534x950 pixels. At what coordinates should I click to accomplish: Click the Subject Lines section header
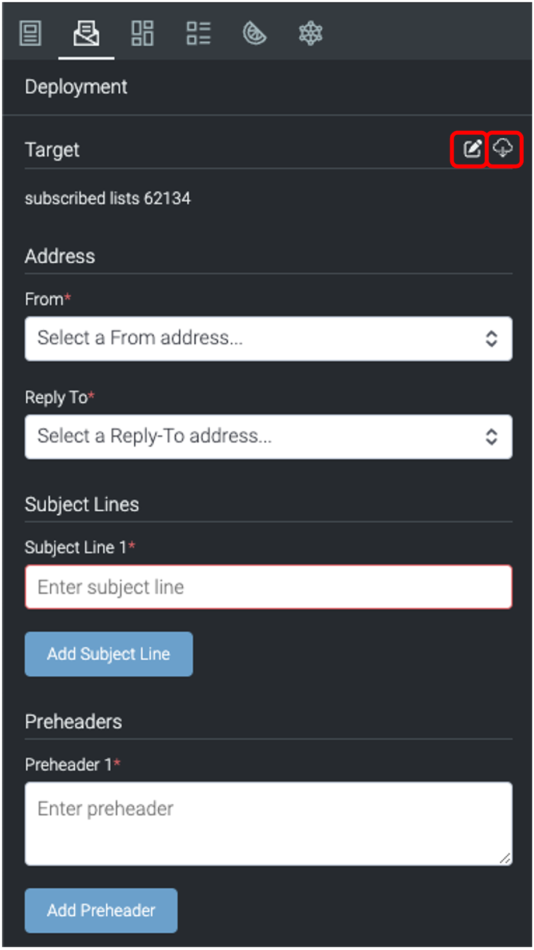coord(82,504)
